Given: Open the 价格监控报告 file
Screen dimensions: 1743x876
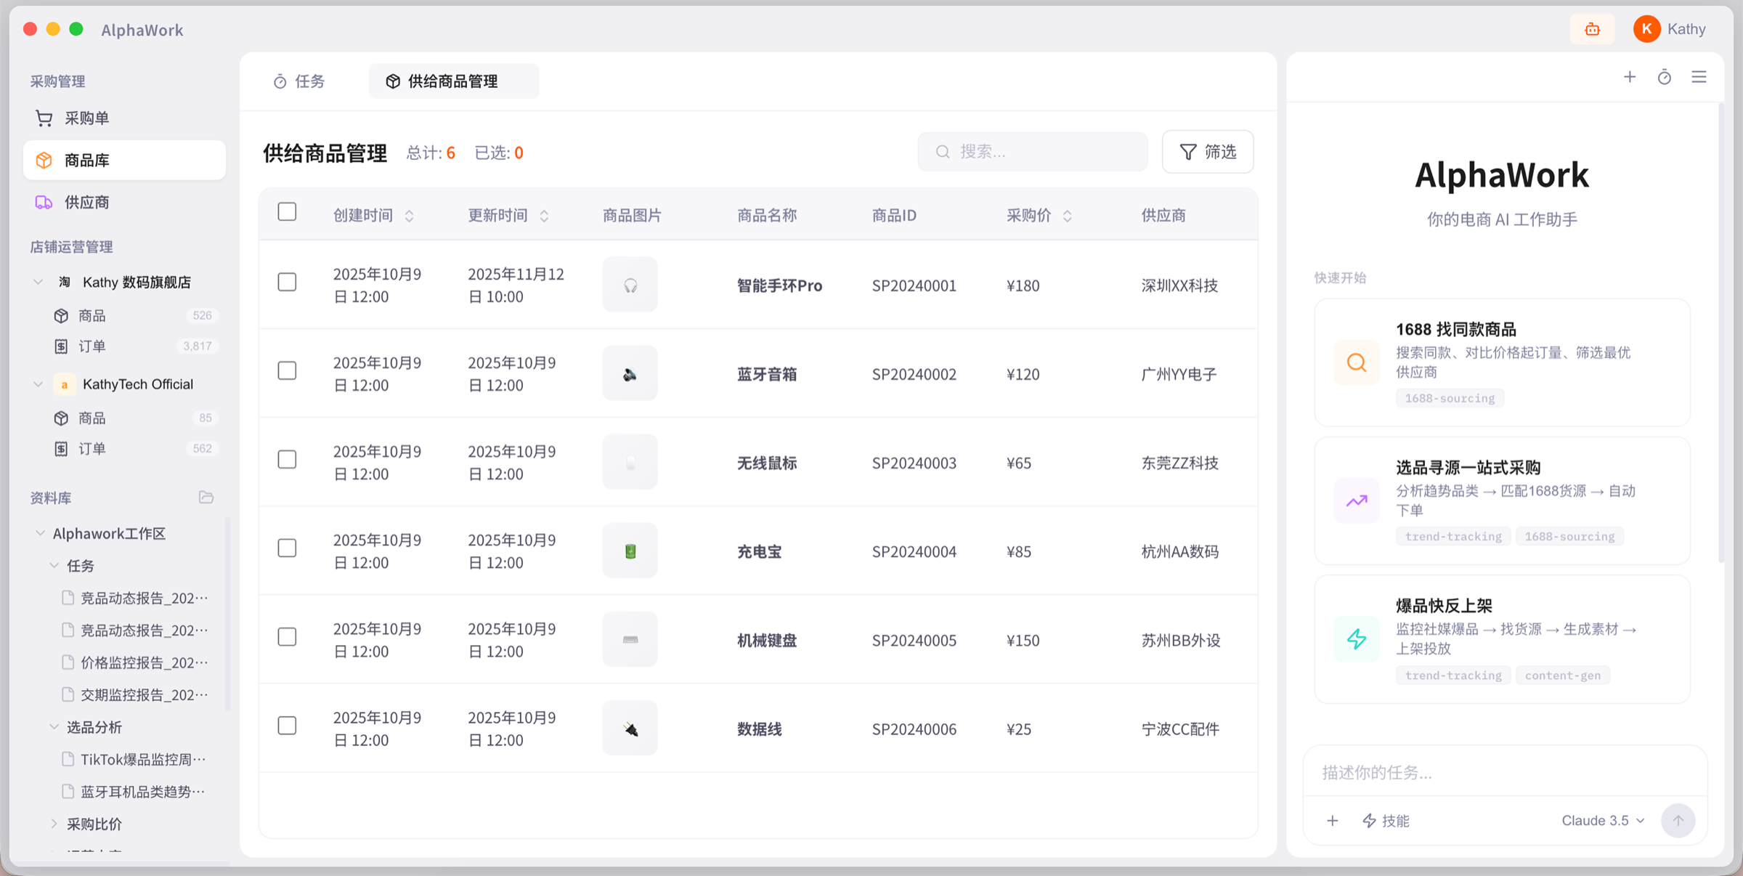Looking at the screenshot, I should (x=137, y=662).
